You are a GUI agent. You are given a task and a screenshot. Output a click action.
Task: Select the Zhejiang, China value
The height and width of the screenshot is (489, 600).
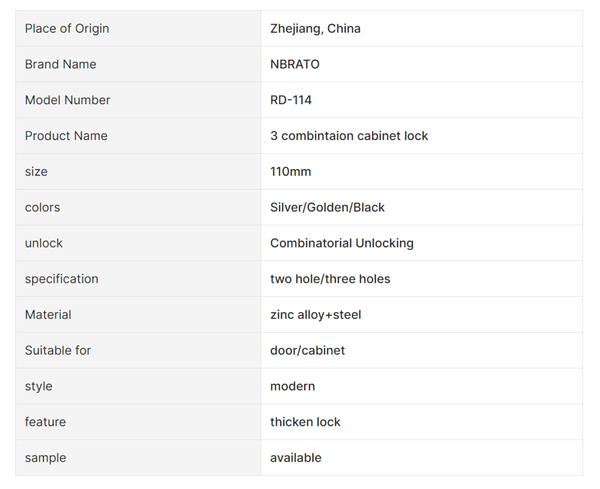point(315,29)
